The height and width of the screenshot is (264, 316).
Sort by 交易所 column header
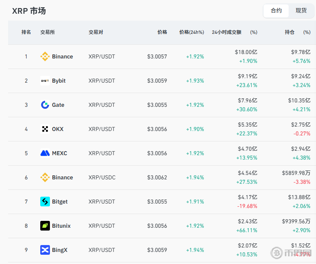[x=48, y=32]
